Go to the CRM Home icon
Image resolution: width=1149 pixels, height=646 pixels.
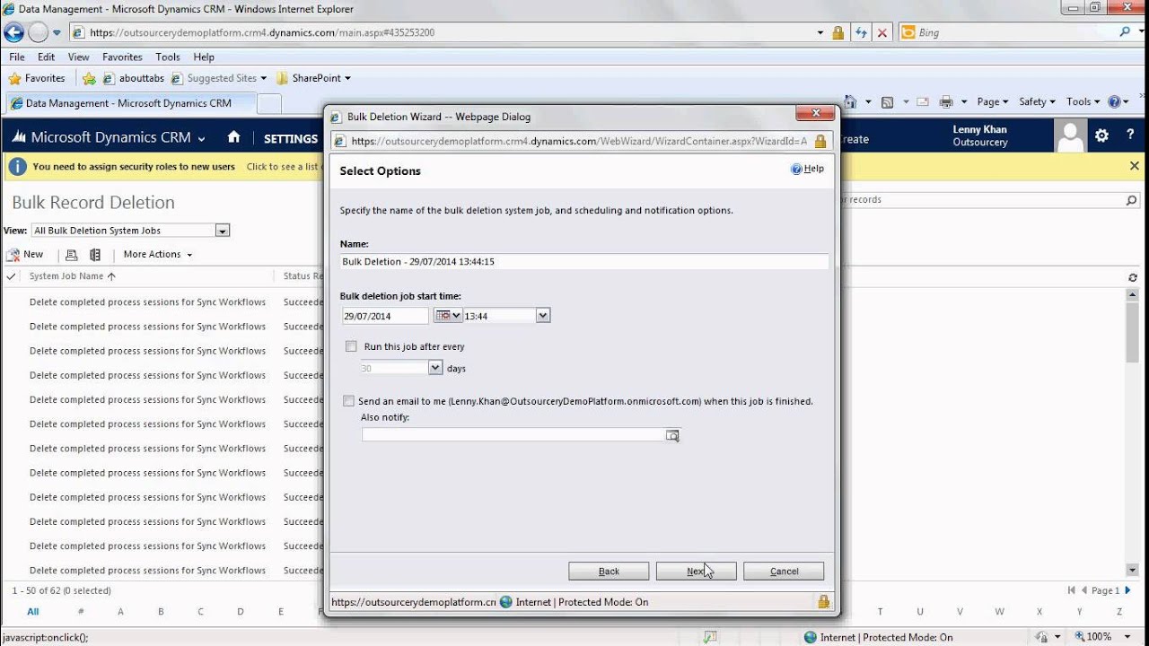[x=234, y=137]
